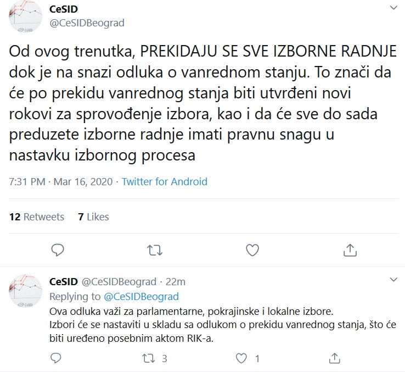Open the main tweet options chevron

(393, 8)
